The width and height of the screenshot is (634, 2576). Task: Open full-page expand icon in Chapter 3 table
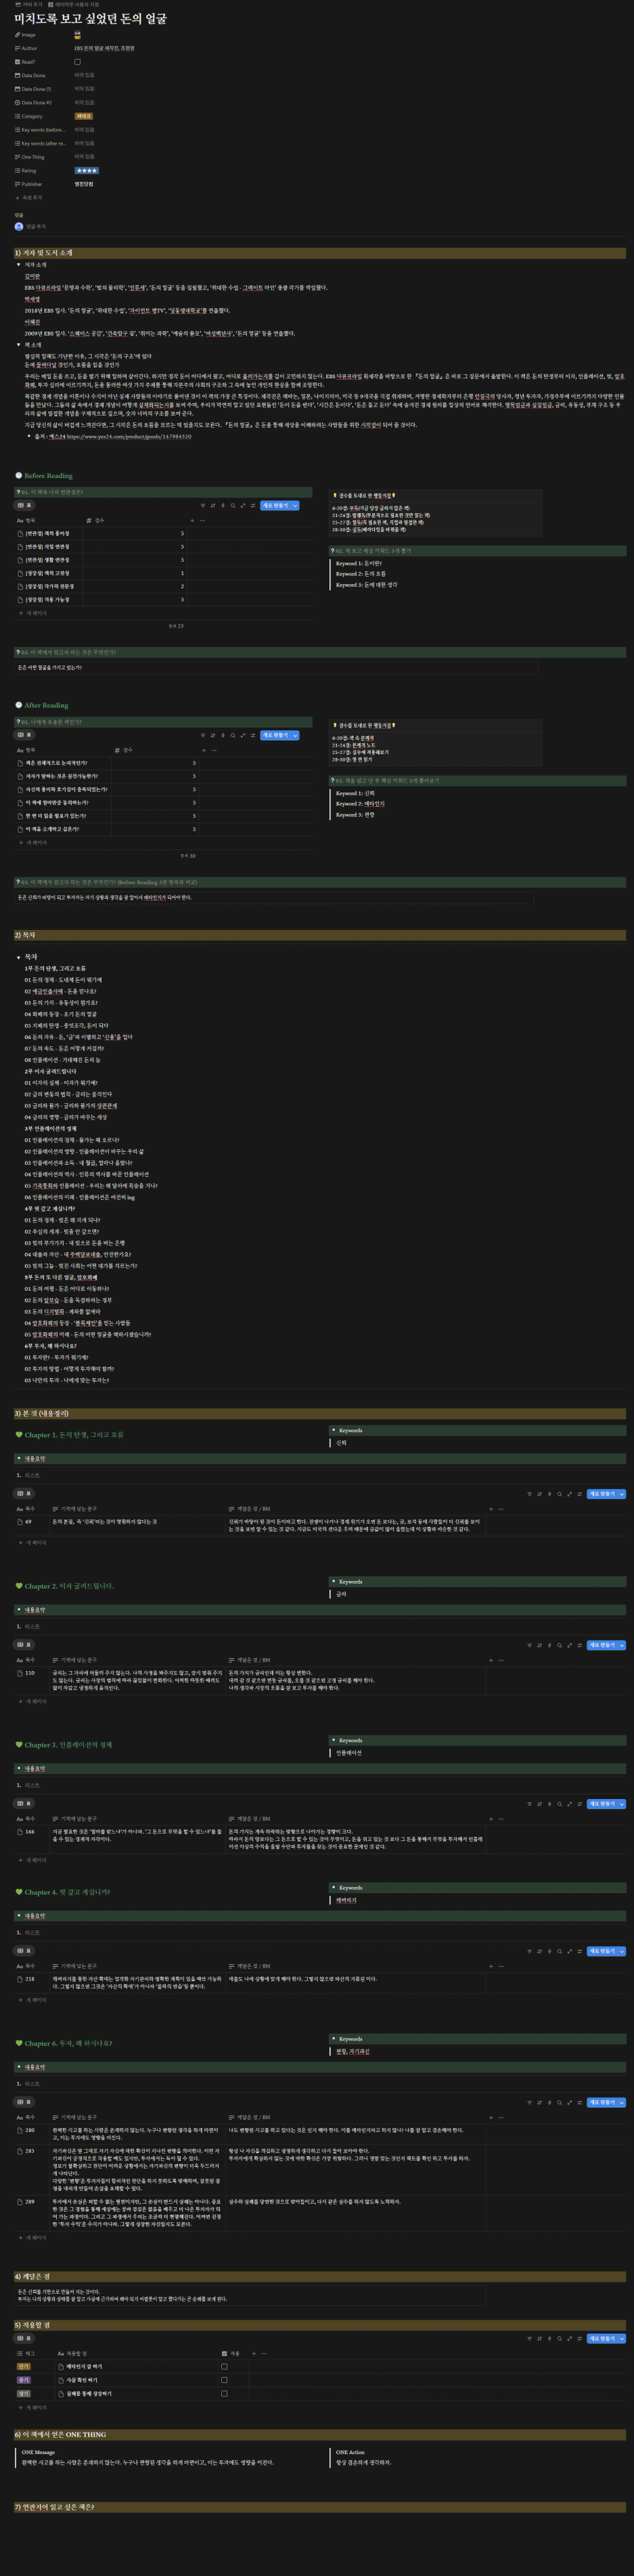coord(569,1804)
